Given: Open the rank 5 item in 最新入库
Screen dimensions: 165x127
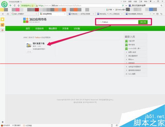Looking at the screenshot, I should pos(133,56).
